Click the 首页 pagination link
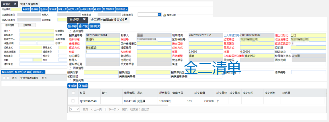This screenshot has height=122, width=329. coord(85,109)
